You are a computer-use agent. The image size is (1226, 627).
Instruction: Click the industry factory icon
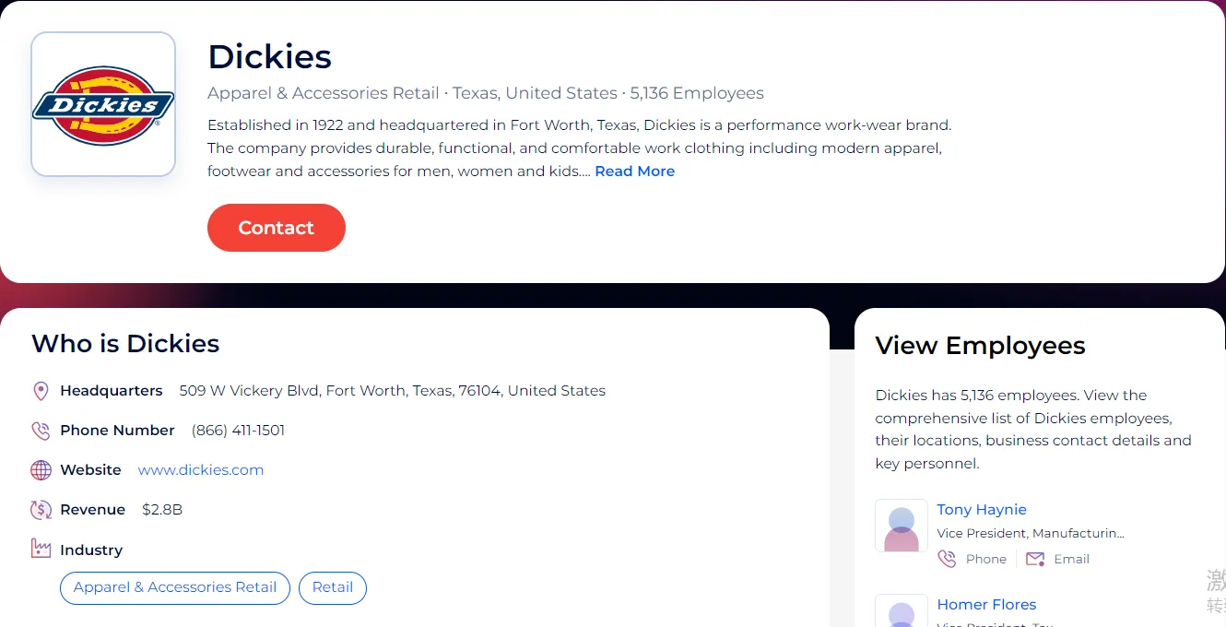[x=41, y=550]
